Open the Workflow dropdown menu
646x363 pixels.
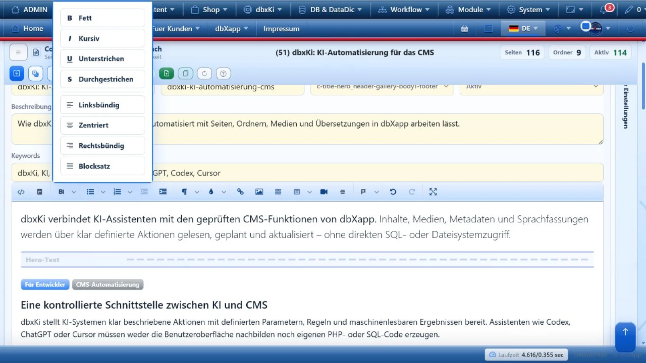pyautogui.click(x=404, y=10)
